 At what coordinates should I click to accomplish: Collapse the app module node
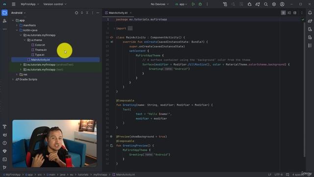point(13,20)
